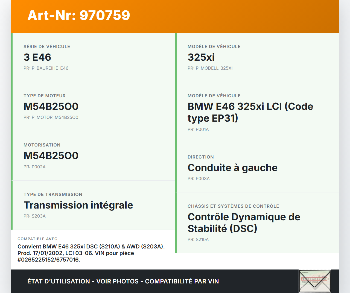Click PR code P_BAUREIHE_E46
The height and width of the screenshot is (293, 350).
[46, 68]
